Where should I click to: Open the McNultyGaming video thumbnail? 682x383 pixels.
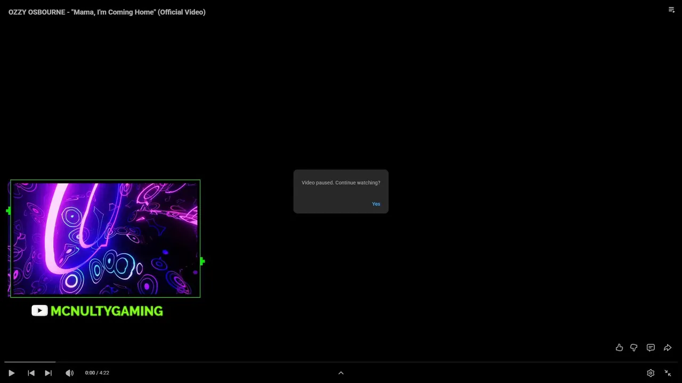(x=105, y=238)
